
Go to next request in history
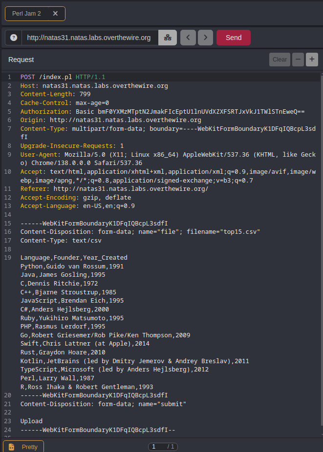(205, 38)
